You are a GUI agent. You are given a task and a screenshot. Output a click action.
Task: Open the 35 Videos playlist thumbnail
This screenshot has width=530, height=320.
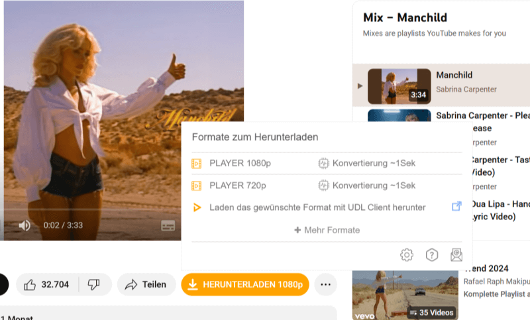[405, 295]
